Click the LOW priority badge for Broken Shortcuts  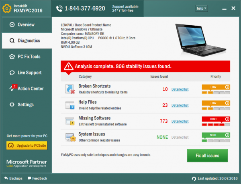coord(216,87)
